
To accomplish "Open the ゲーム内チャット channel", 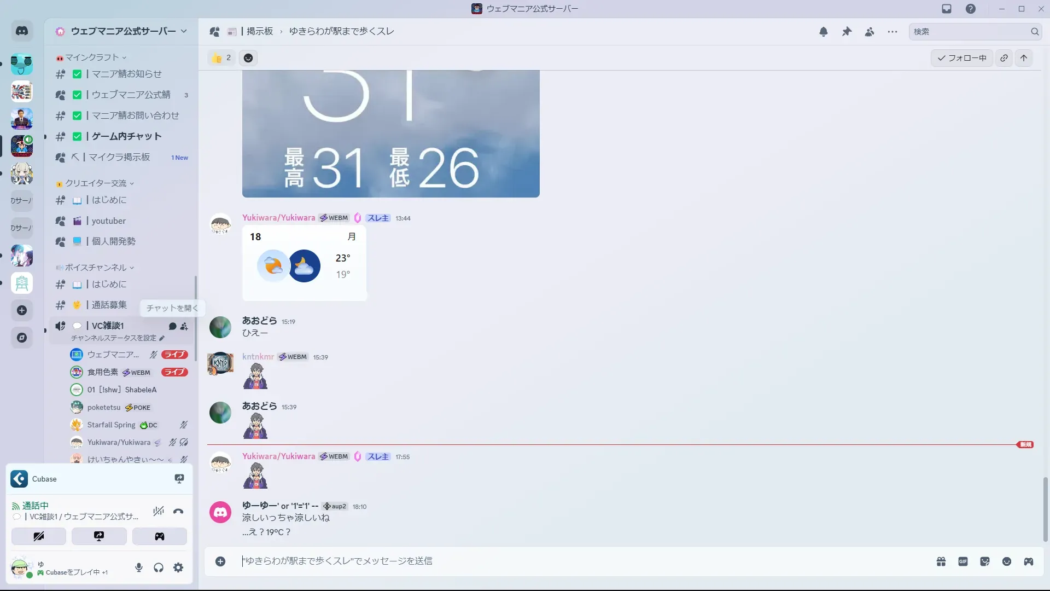I will click(x=126, y=136).
